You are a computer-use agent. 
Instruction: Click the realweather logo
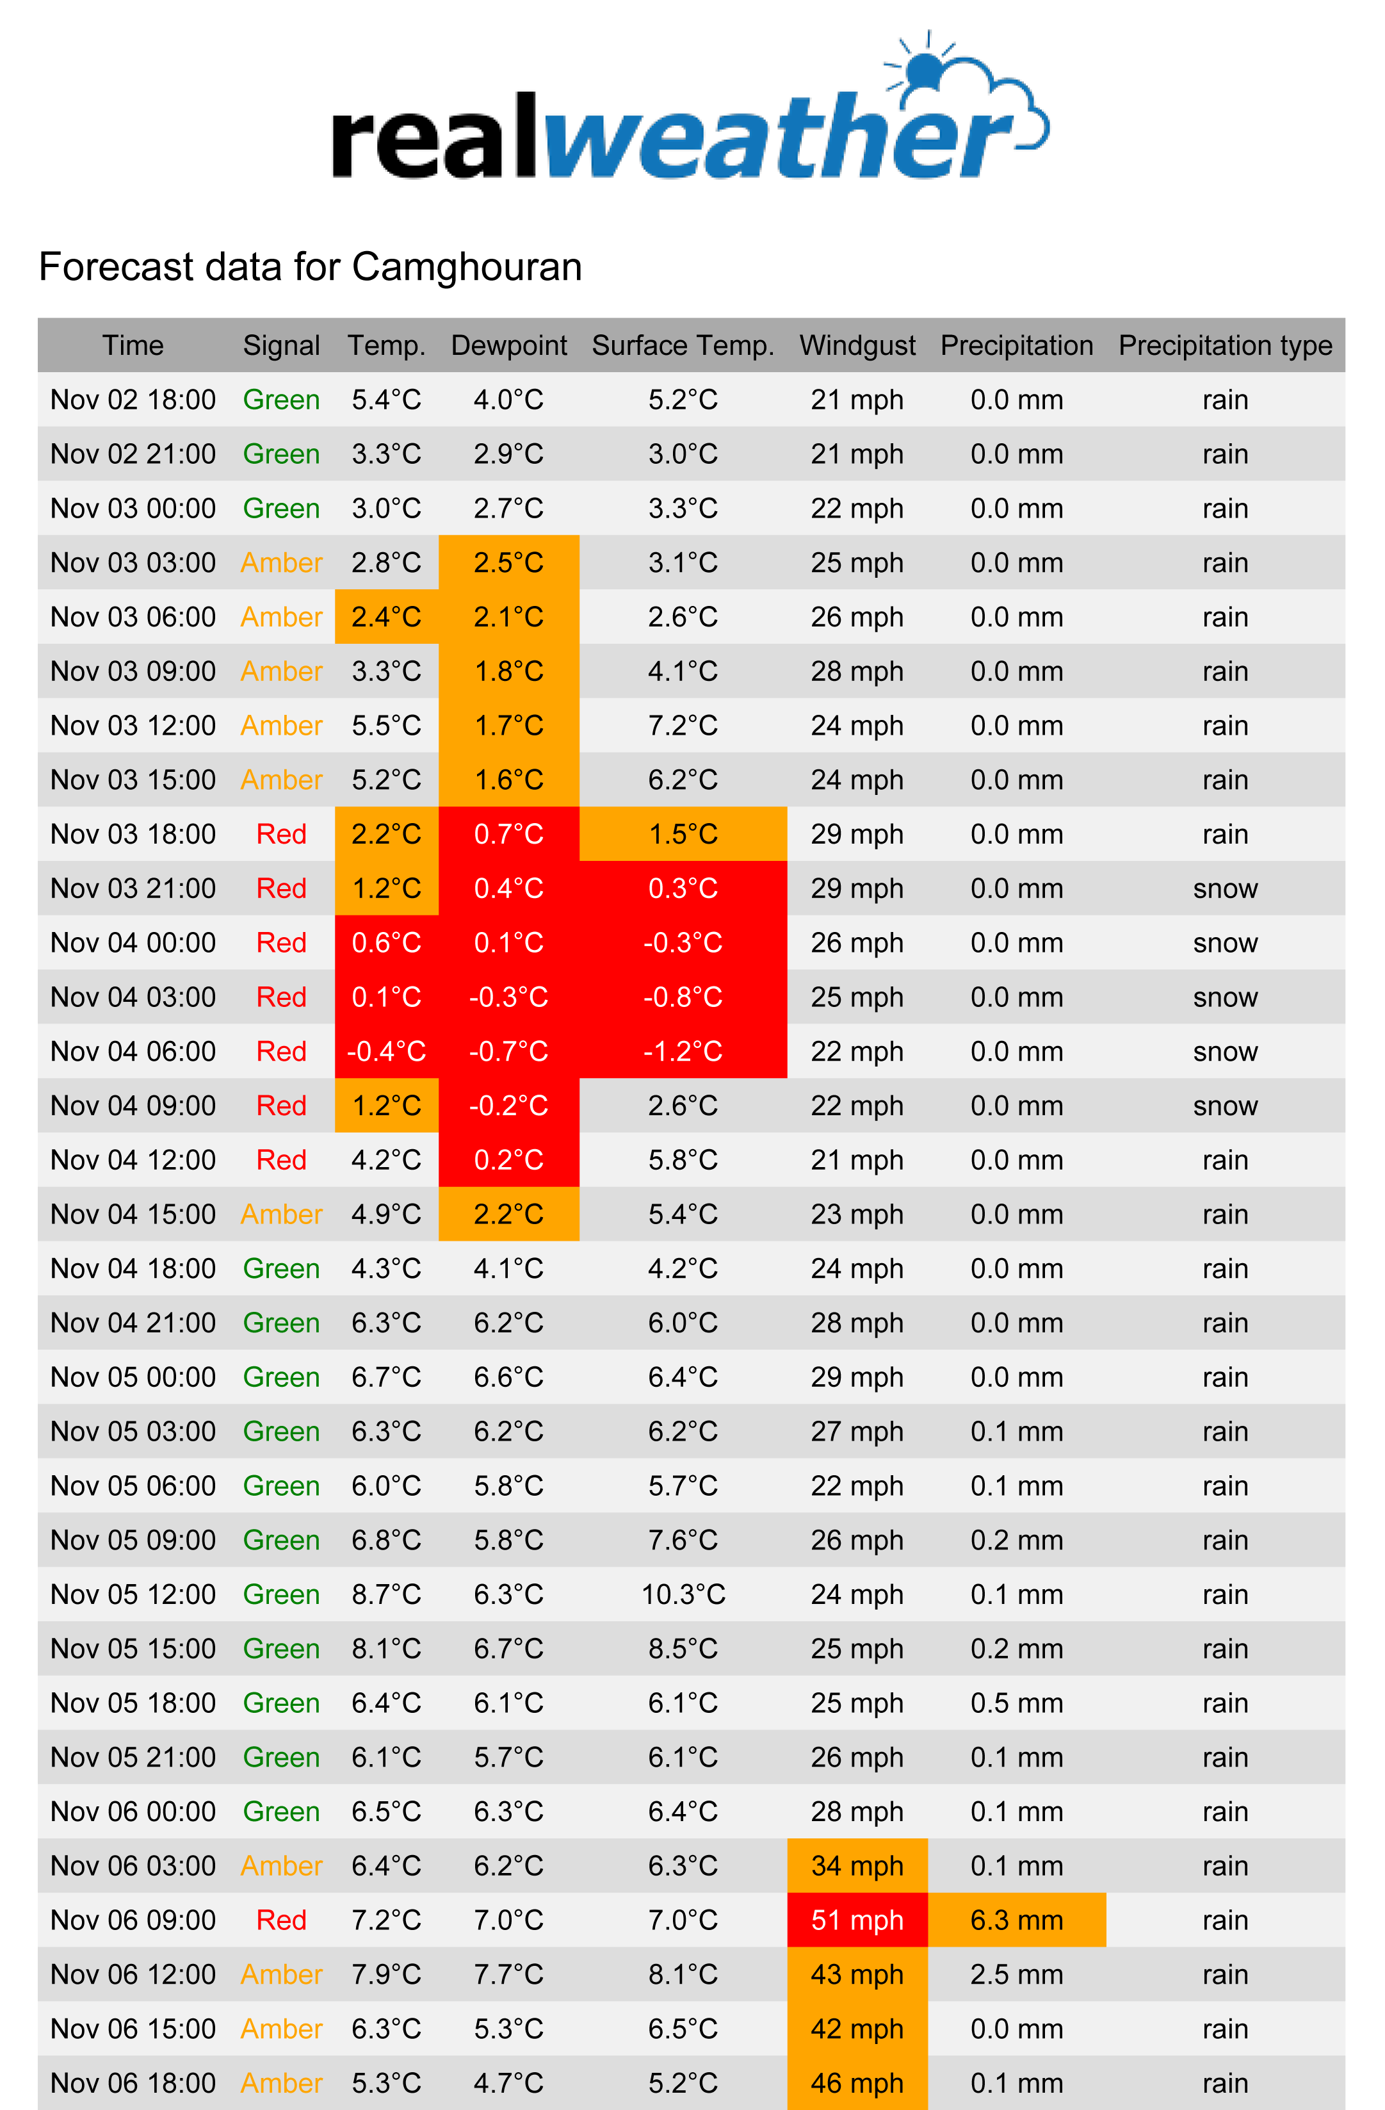coord(690,106)
